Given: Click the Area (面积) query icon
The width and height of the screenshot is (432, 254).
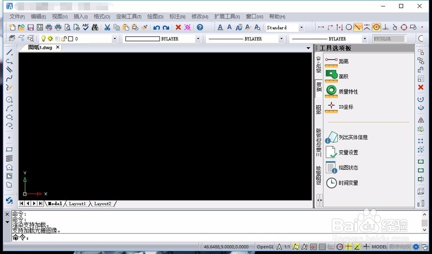Looking at the screenshot, I should 331,76.
